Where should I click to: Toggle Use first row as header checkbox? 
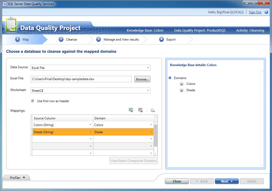click(33, 101)
